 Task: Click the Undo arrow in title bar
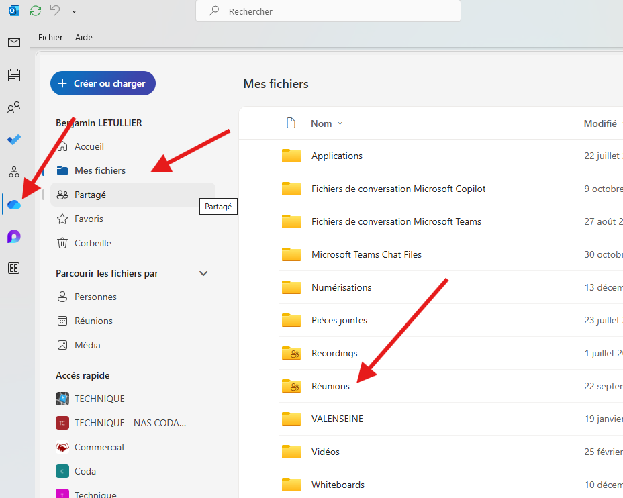pyautogui.click(x=55, y=11)
